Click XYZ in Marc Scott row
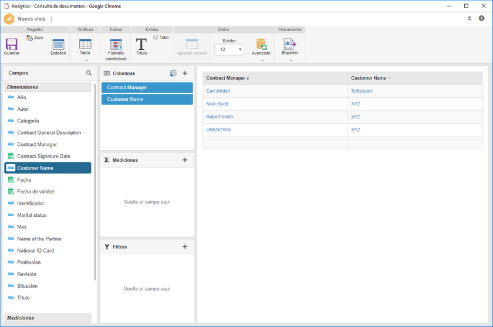This screenshot has height=327, width=493. [x=356, y=104]
